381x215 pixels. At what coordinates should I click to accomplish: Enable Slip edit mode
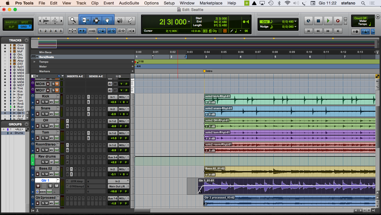pyautogui.click(x=11, y=27)
